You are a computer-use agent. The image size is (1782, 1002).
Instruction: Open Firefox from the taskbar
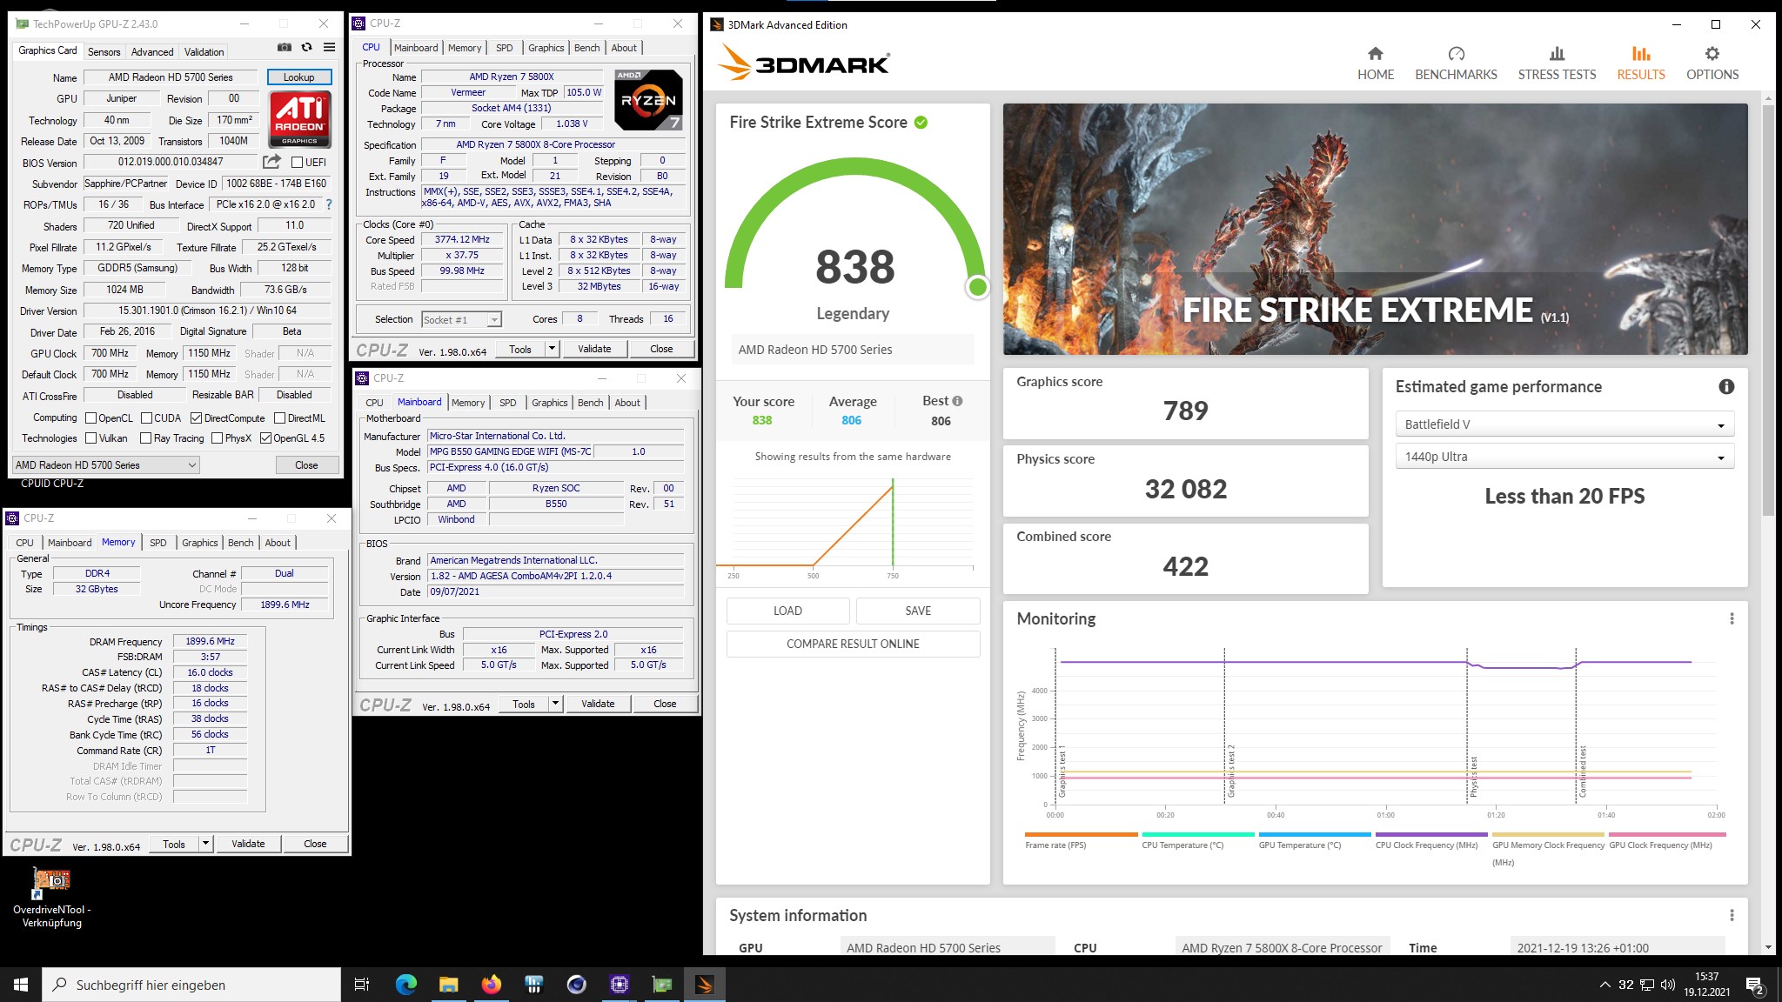click(491, 985)
